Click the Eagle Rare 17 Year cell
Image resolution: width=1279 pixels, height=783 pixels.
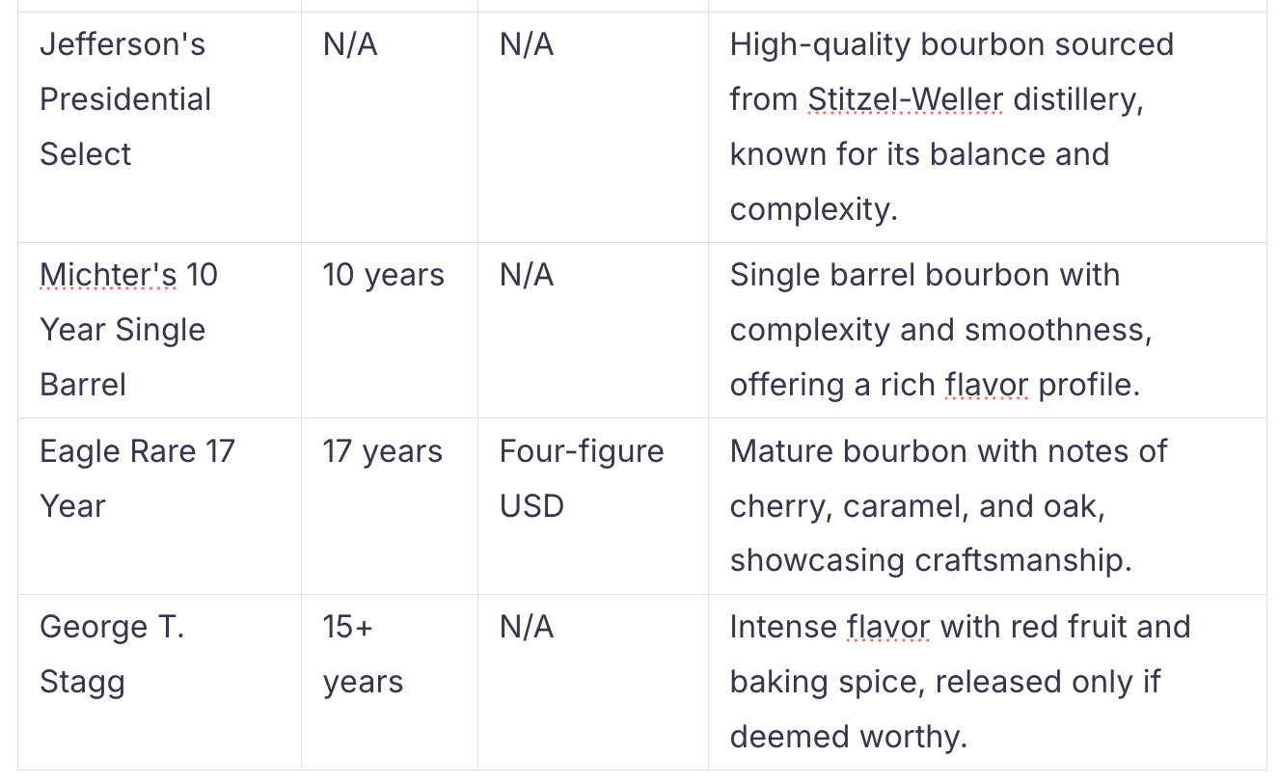click(137, 478)
